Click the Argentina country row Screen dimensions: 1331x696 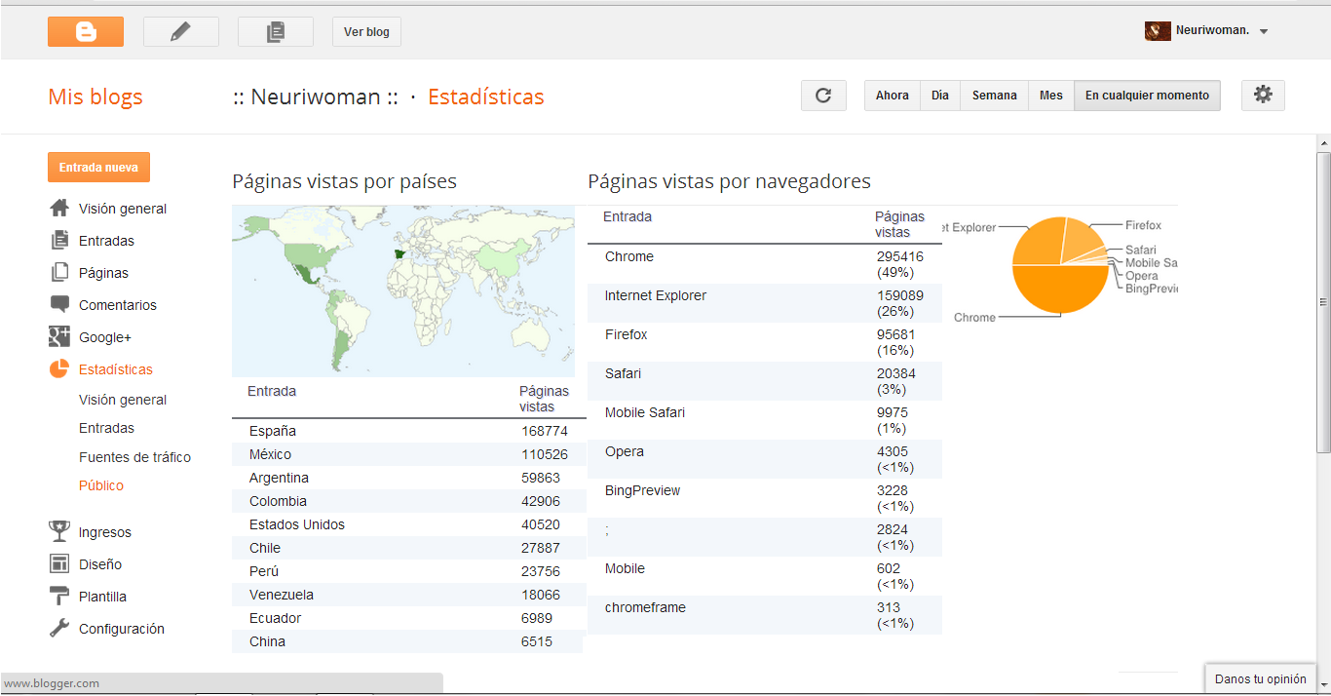click(408, 478)
